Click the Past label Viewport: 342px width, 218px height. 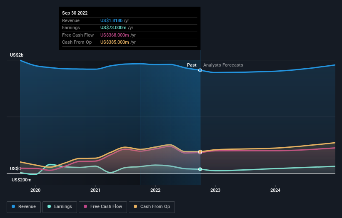[x=192, y=65]
